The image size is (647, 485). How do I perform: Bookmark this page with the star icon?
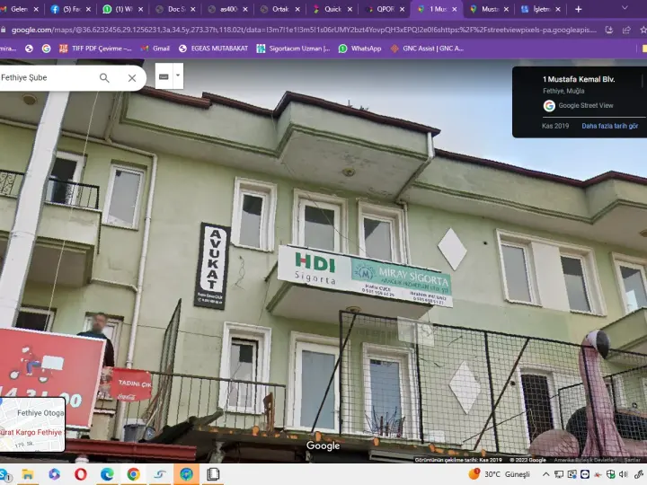point(643,30)
